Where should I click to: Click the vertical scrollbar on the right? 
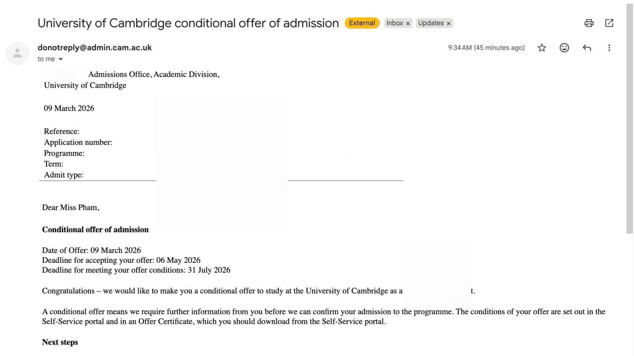tap(630, 119)
